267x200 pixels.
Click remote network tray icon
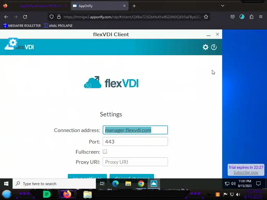pos(227,184)
